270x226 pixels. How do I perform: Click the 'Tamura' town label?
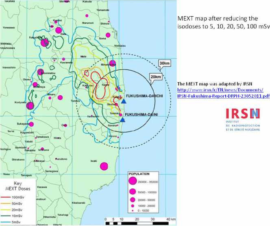[75, 101]
